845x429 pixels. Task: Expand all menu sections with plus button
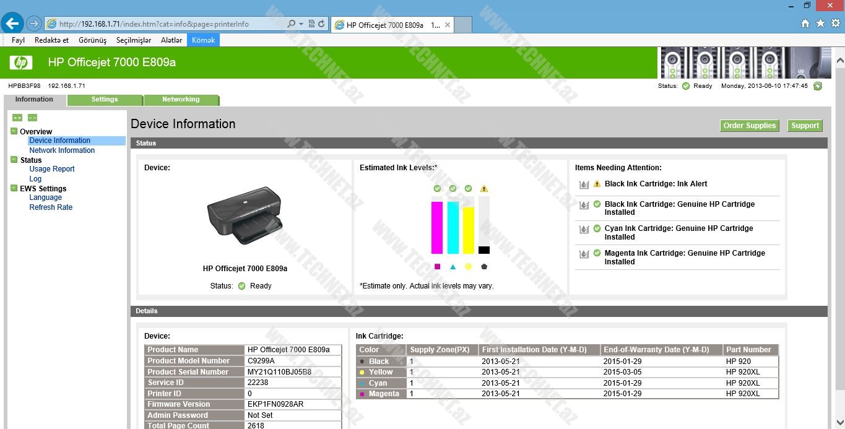point(17,118)
